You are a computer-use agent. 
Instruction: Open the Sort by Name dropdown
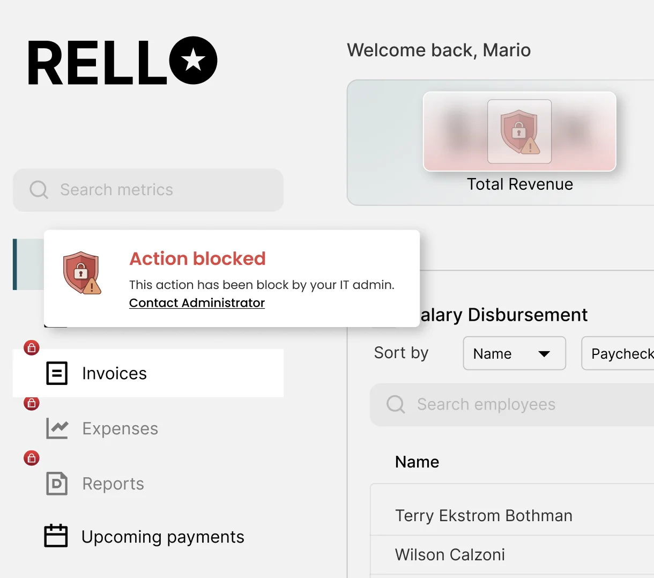tap(514, 353)
